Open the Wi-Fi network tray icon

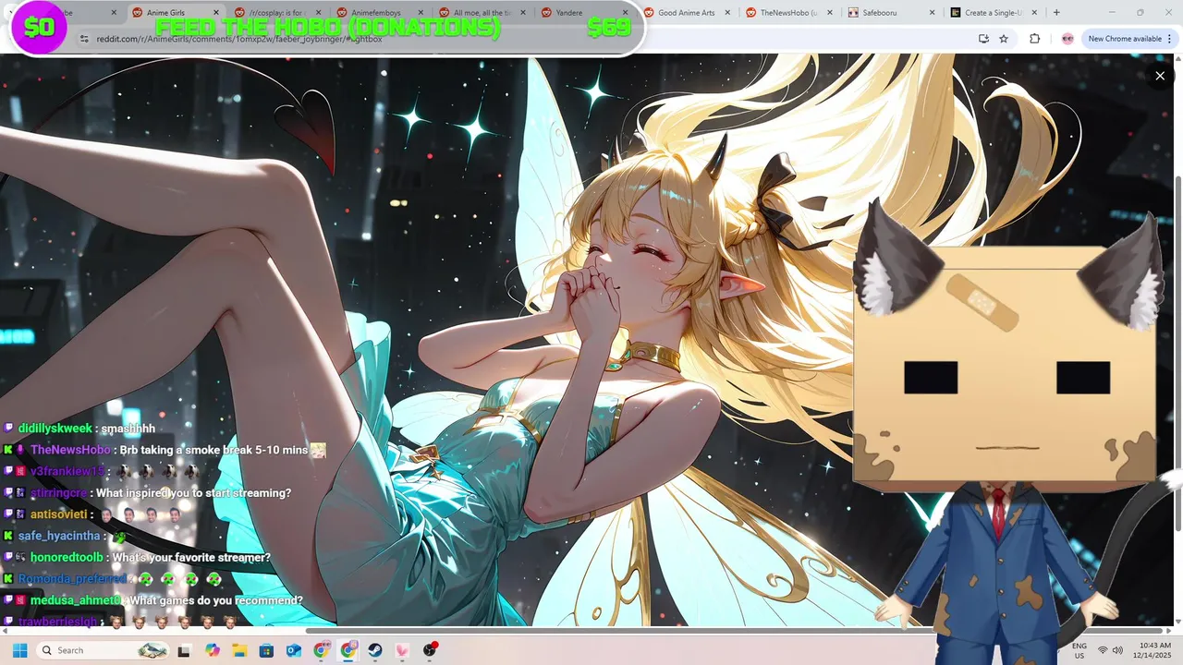click(1103, 650)
